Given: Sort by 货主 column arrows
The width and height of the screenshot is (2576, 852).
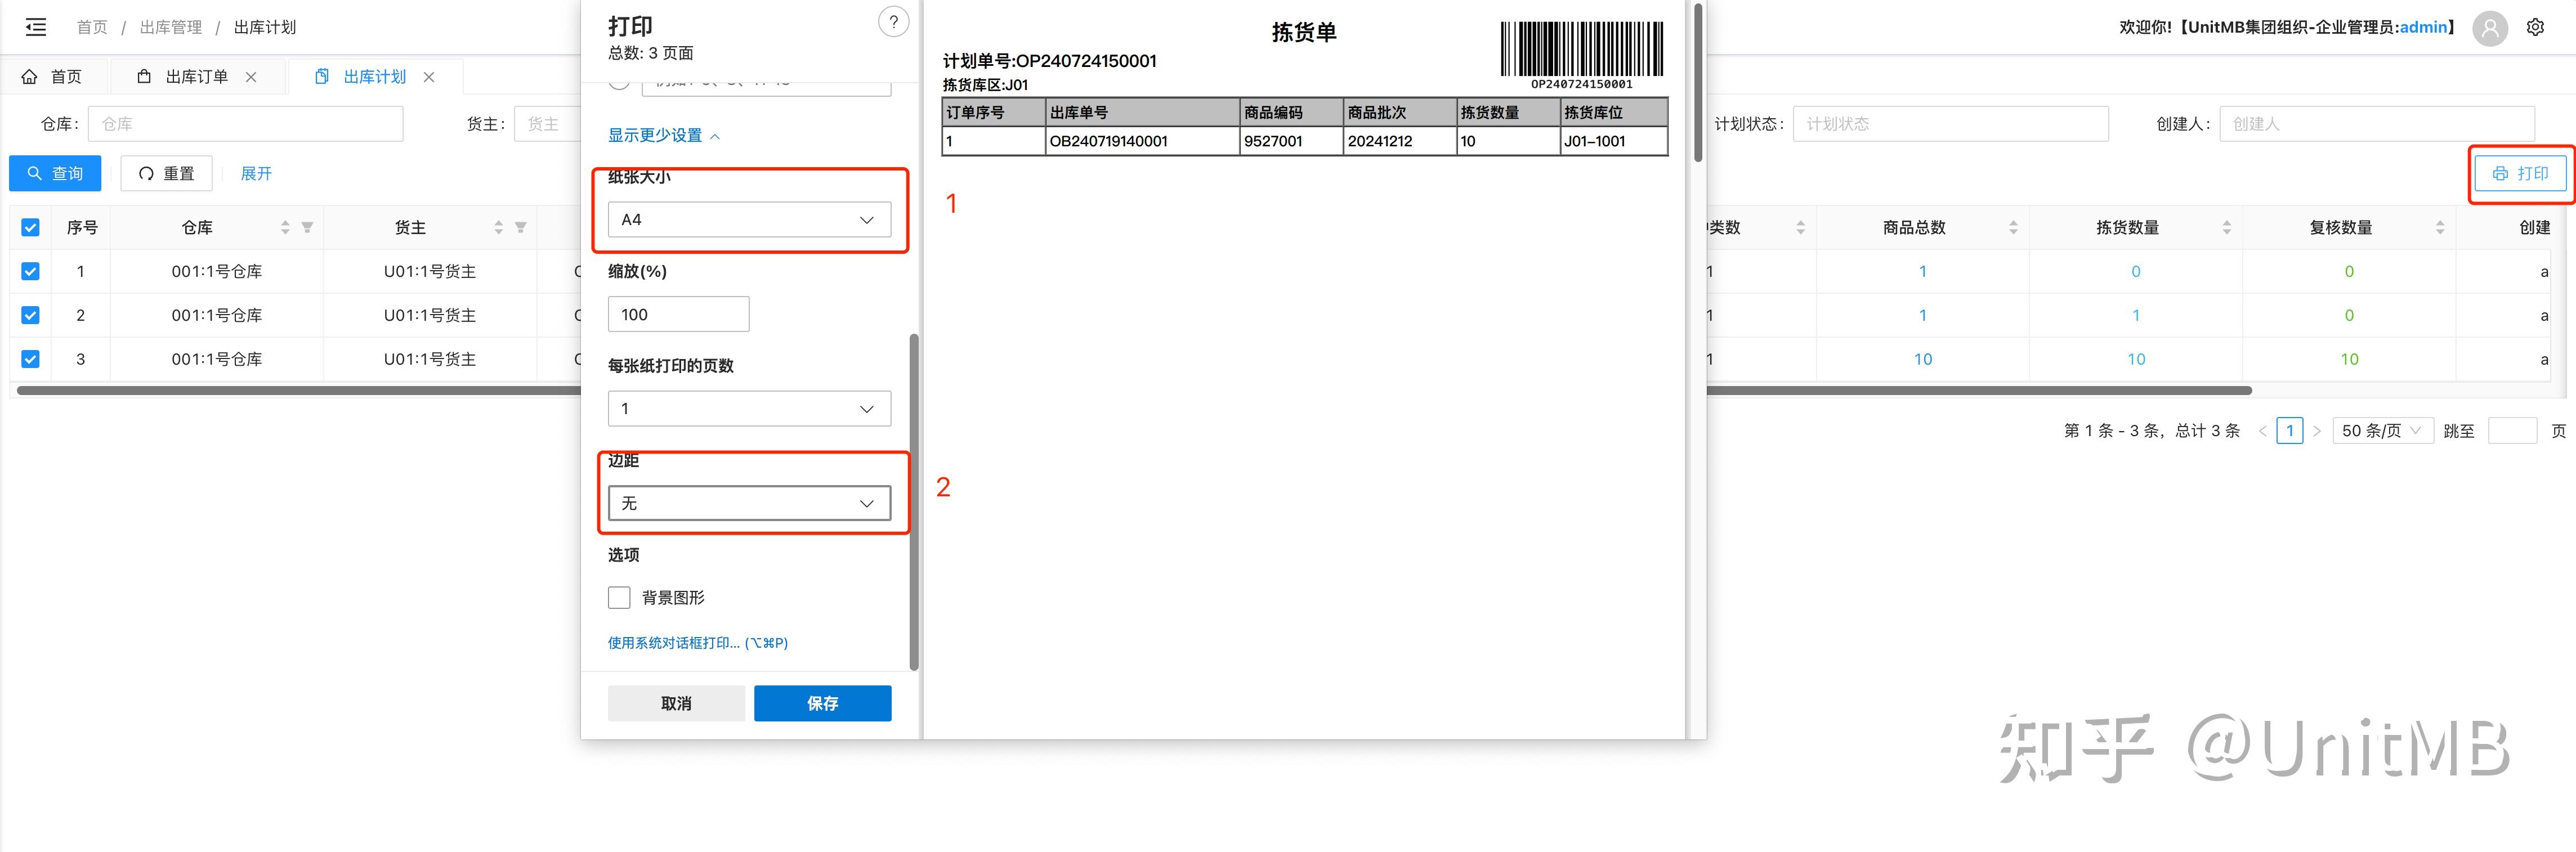Looking at the screenshot, I should pyautogui.click(x=498, y=228).
